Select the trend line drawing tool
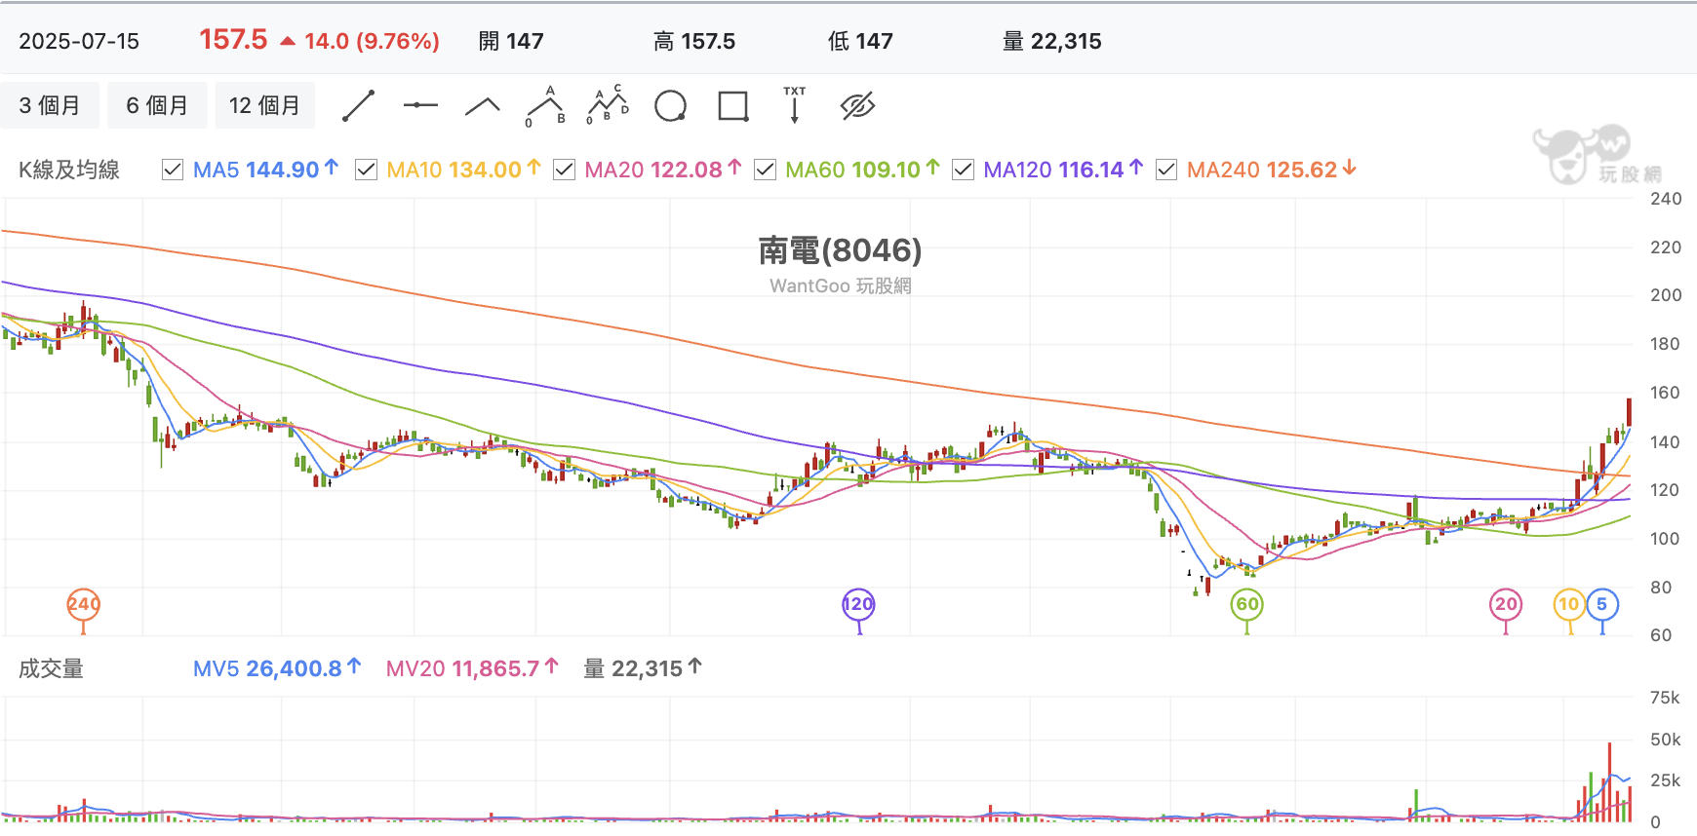1697x836 pixels. point(358,105)
